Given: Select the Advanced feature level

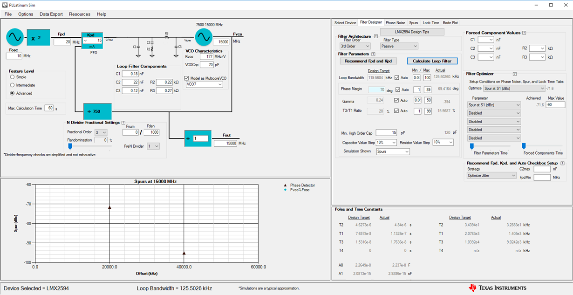Looking at the screenshot, I should pyautogui.click(x=13, y=93).
